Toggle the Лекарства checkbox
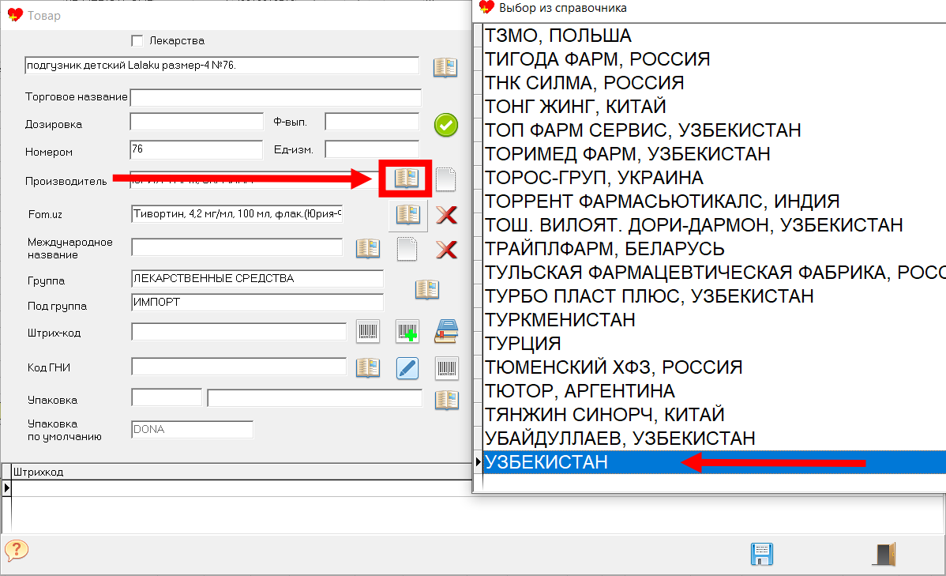The height and width of the screenshot is (576, 946). [x=137, y=40]
